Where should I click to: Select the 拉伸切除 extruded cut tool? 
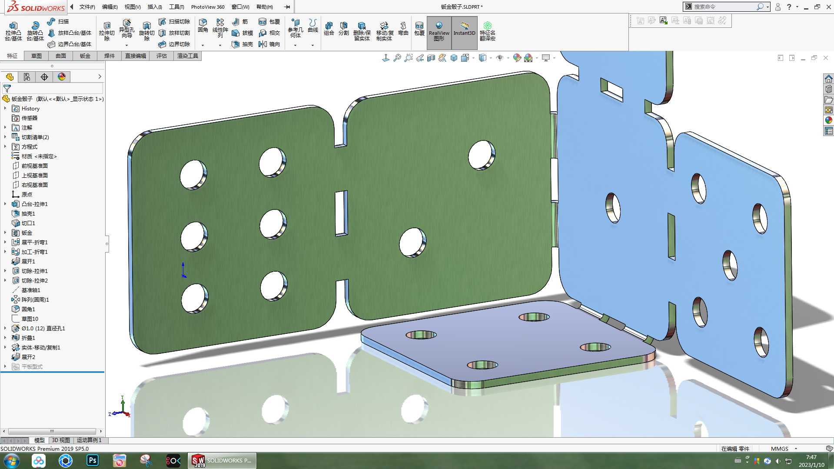coord(106,31)
